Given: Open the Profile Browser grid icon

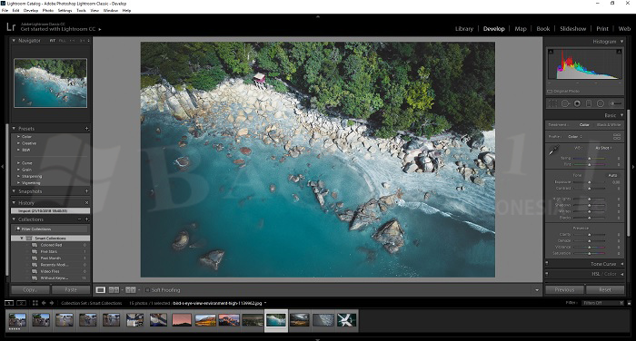Looking at the screenshot, I should pos(617,136).
